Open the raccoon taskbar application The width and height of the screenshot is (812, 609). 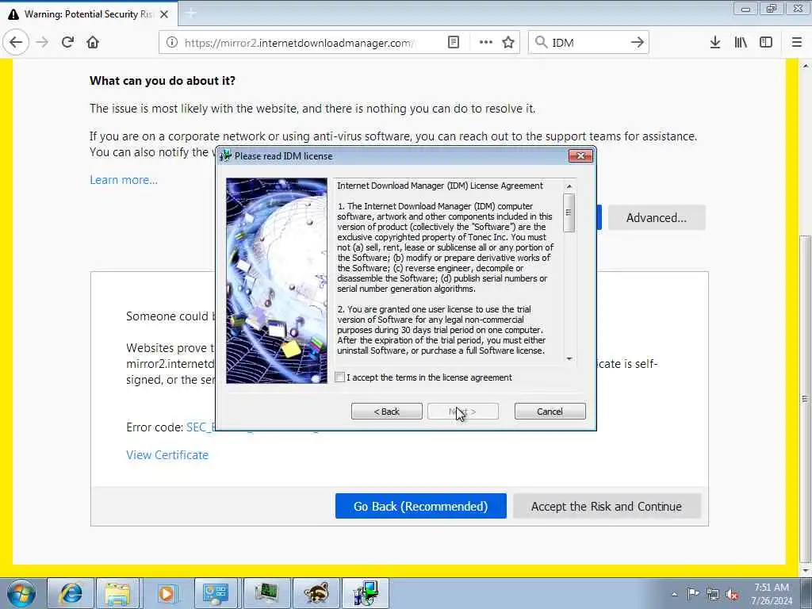pos(316,593)
